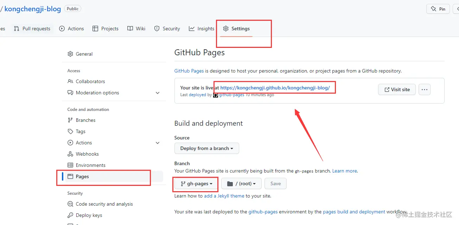Viewport: 459px width, 225px height.
Task: Open the gh-pages branch dropdown
Action: pos(196,183)
